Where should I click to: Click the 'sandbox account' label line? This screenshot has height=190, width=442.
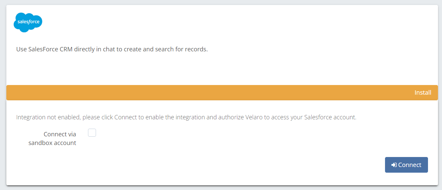pyautogui.click(x=52, y=143)
